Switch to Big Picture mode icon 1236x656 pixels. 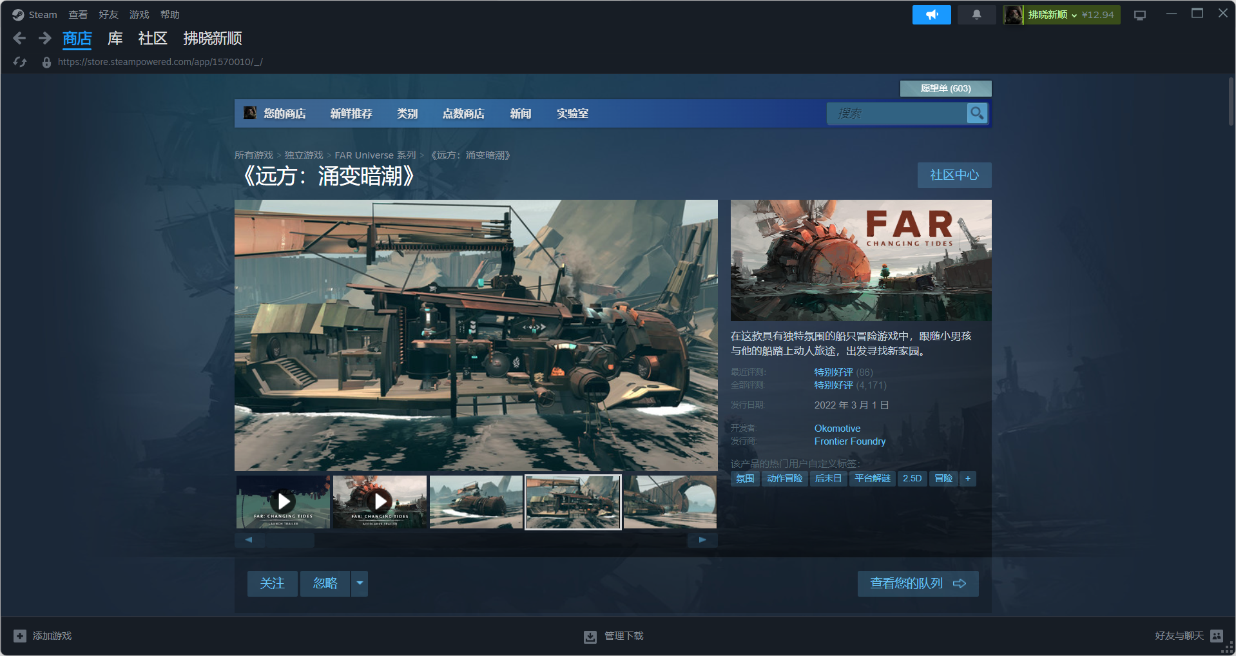tap(1140, 15)
